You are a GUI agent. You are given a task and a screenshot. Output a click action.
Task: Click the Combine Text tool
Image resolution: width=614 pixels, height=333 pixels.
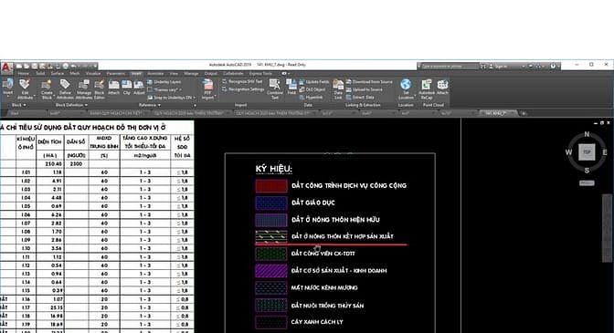tap(275, 88)
